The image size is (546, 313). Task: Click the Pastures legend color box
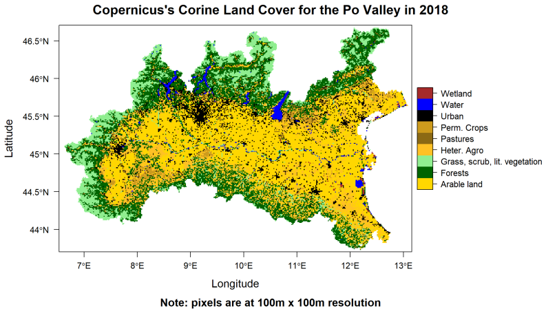(425, 139)
